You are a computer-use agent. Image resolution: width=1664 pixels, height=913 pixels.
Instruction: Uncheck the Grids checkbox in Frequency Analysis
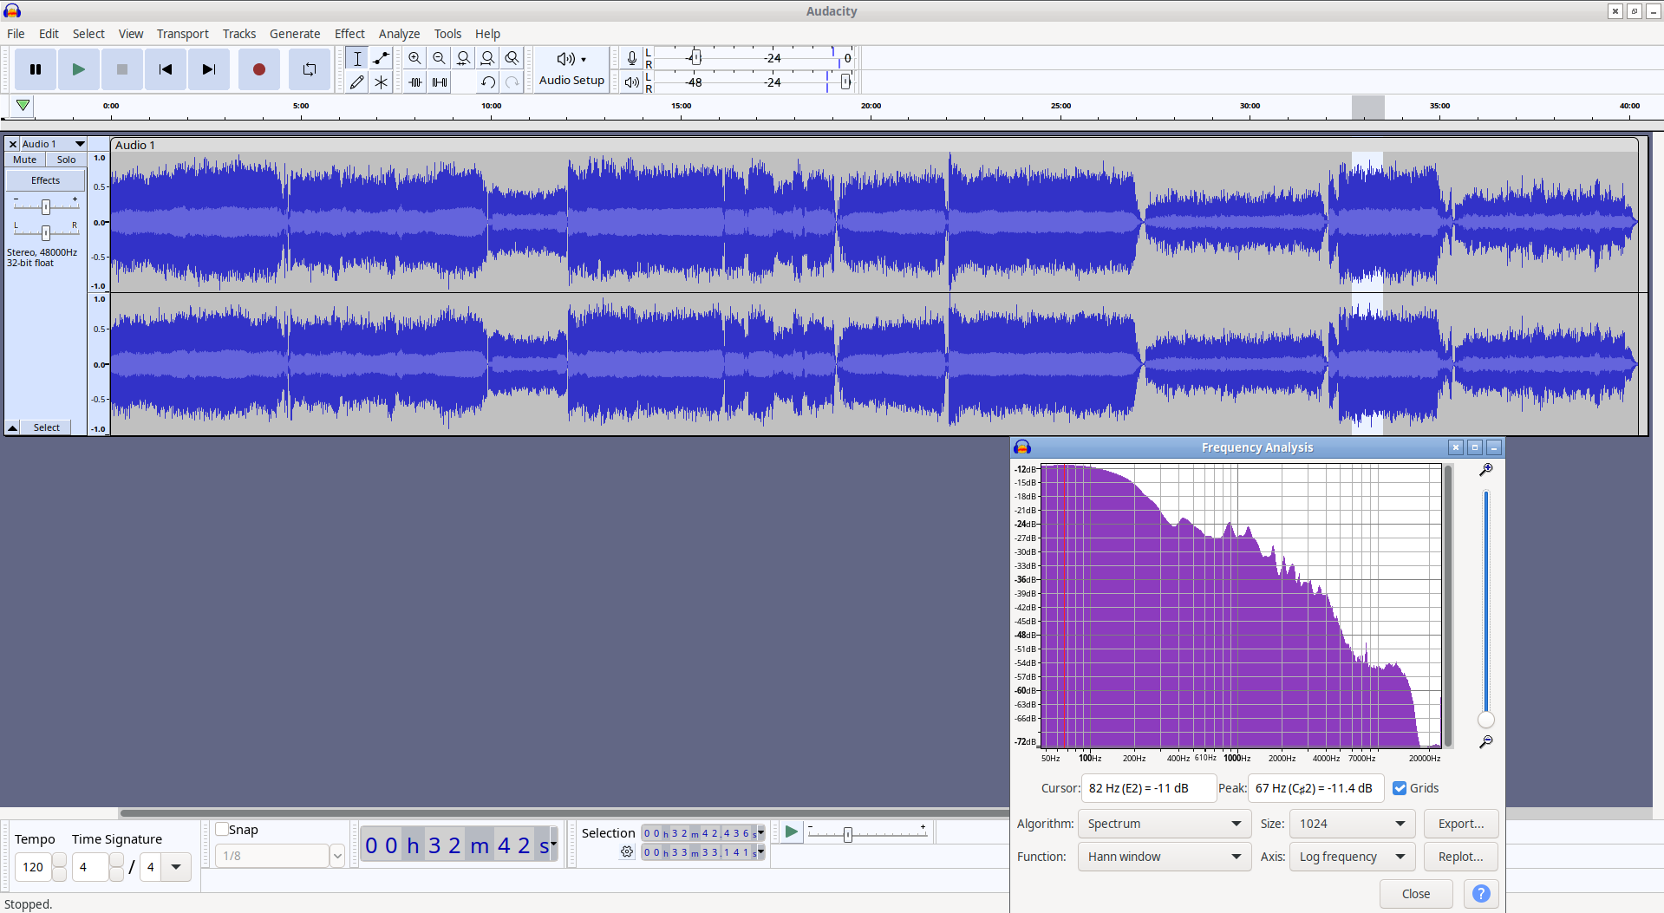click(1400, 788)
